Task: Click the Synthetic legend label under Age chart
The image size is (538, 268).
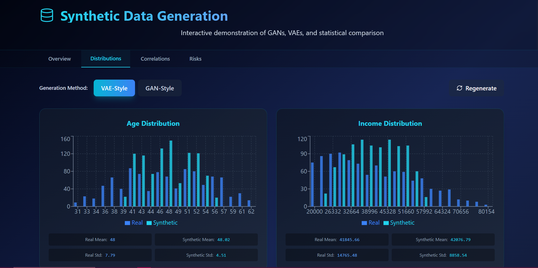Action: click(165, 223)
